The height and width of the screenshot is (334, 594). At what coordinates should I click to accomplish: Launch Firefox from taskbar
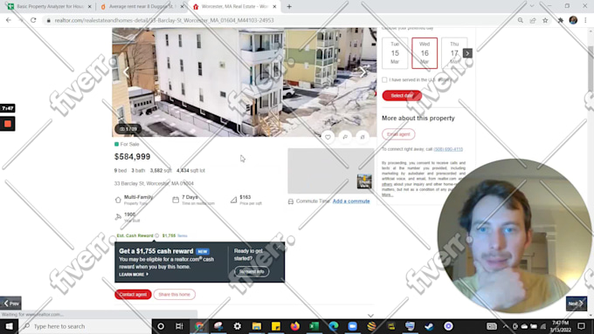pos(294,326)
